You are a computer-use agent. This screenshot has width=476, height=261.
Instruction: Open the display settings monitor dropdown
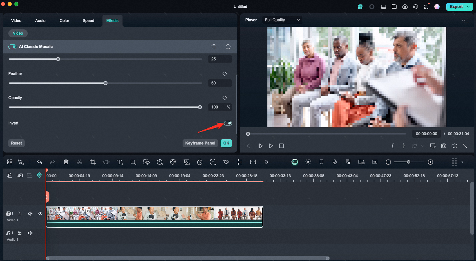[433, 146]
